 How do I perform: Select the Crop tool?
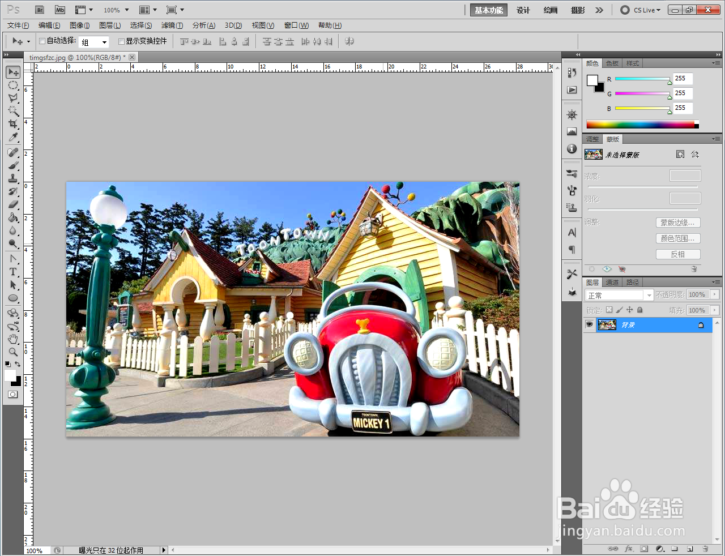[13, 124]
